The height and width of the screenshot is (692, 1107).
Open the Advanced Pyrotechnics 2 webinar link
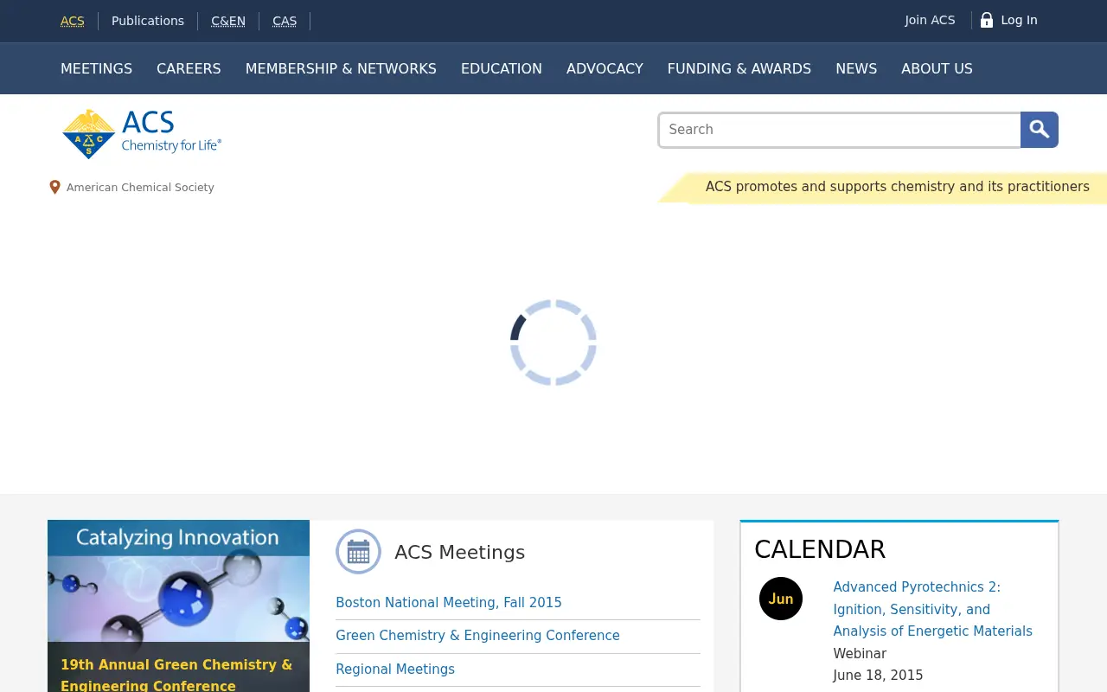click(x=932, y=609)
